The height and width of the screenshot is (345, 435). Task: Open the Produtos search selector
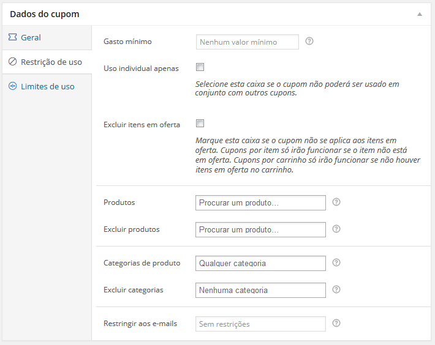coord(260,202)
